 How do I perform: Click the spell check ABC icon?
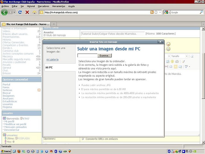(186, 67)
